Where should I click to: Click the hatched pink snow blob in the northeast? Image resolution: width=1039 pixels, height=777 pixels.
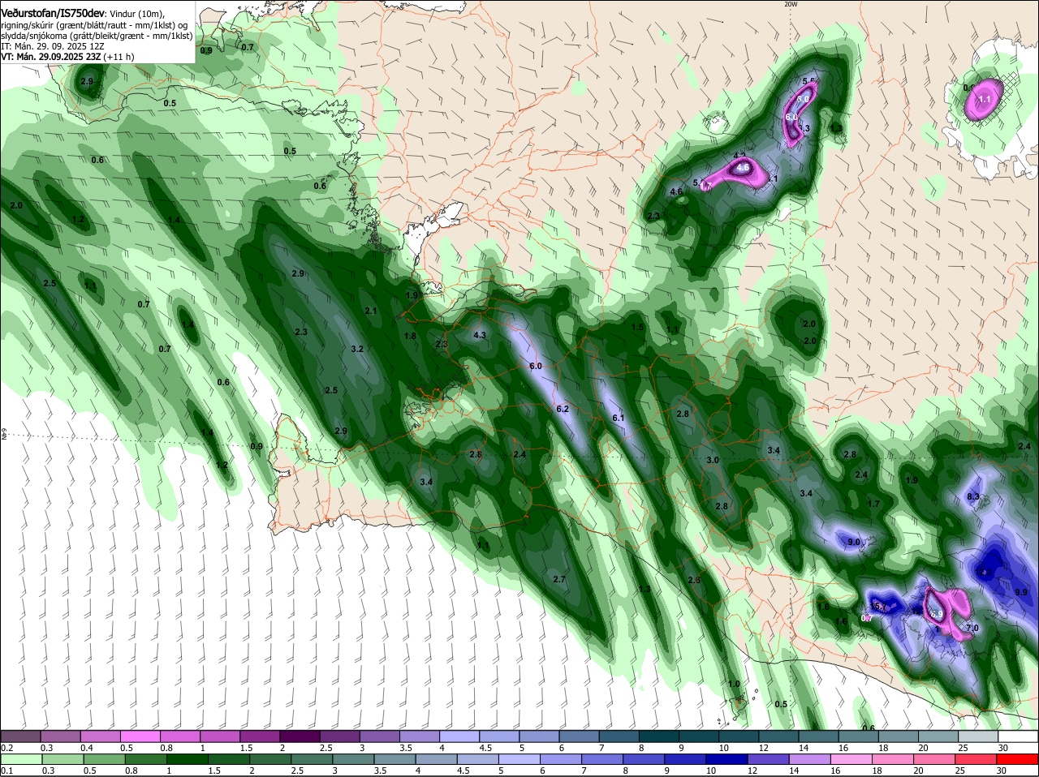(x=985, y=100)
